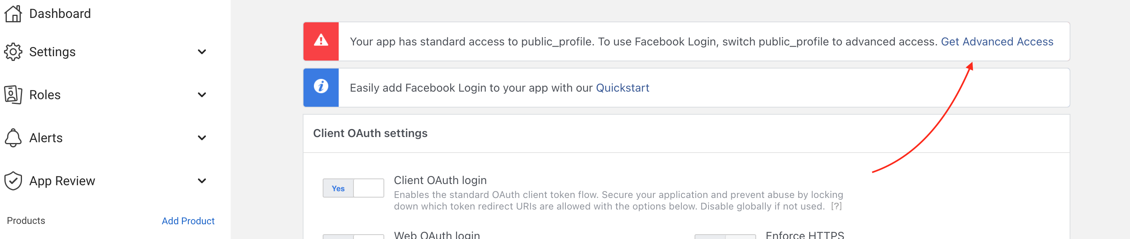Toggle the Enforce HTTPS switch
The image size is (1130, 239).
(725, 237)
